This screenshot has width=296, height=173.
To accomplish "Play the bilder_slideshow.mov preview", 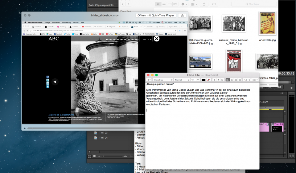I will click(25, 128).
